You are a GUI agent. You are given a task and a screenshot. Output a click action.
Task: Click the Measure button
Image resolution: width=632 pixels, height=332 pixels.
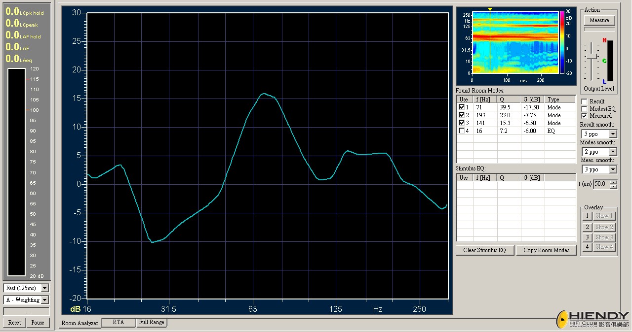pos(599,20)
